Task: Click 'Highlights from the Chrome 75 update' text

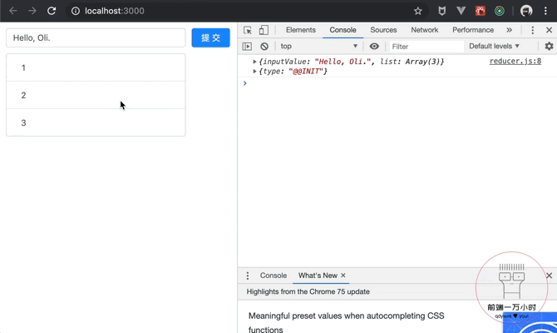Action: 308,291
